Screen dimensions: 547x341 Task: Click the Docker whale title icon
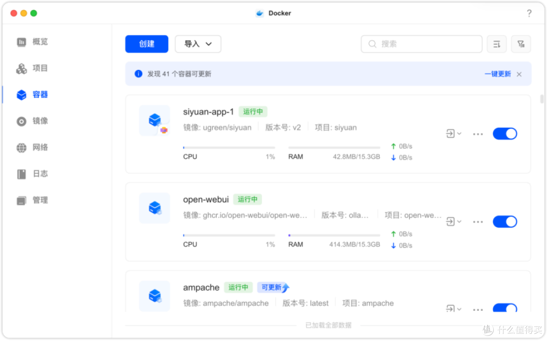259,13
